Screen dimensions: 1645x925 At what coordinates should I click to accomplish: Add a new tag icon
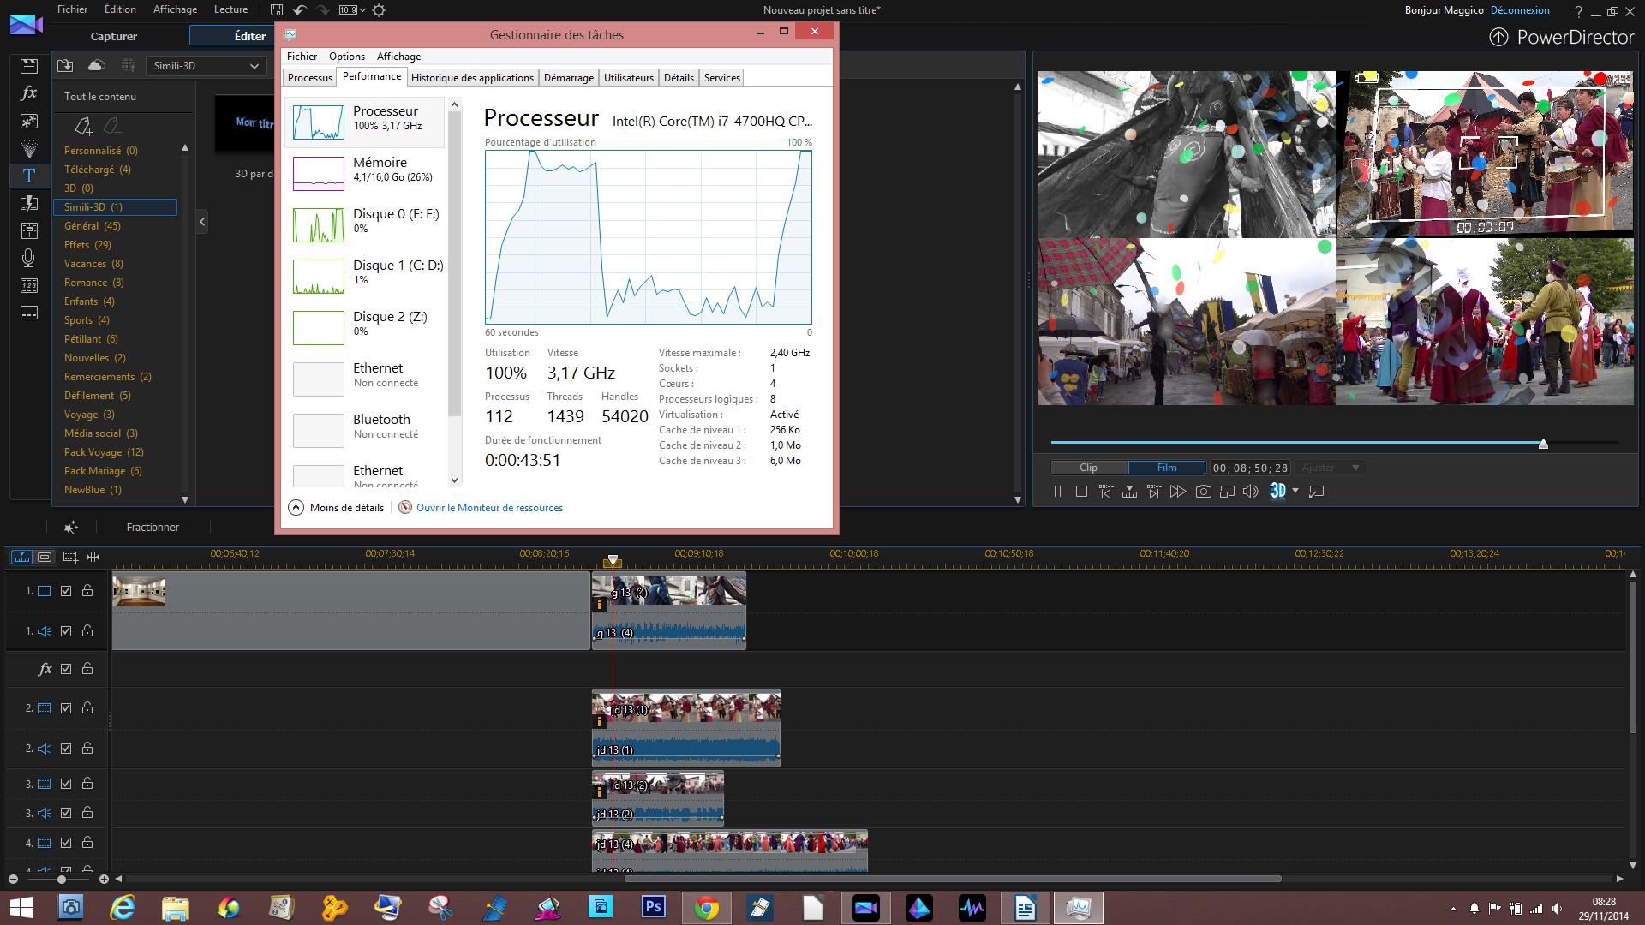point(83,127)
